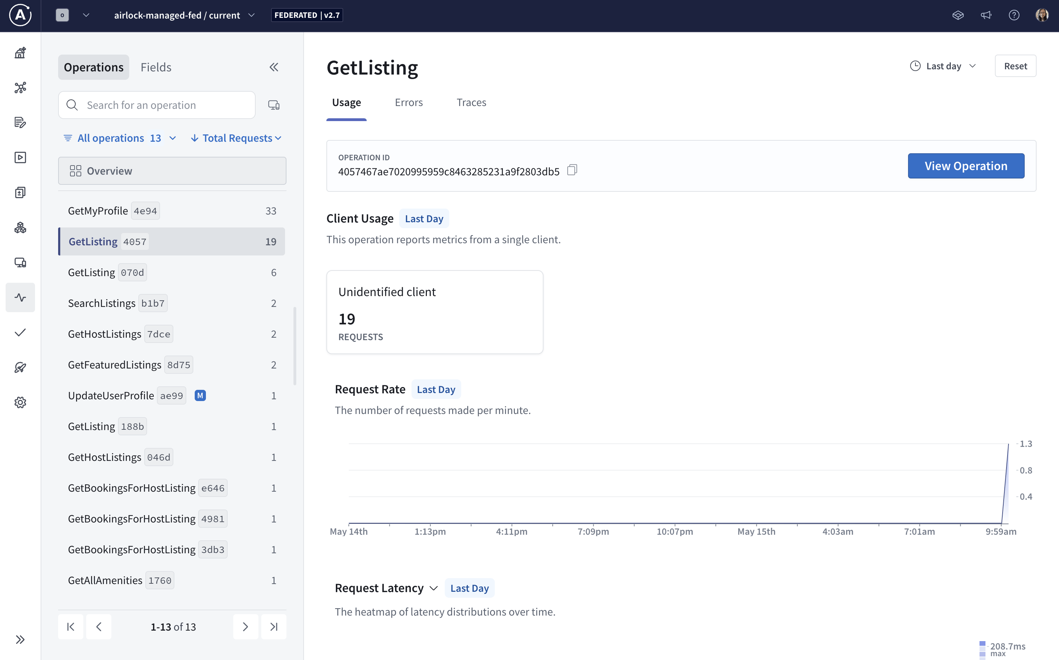Select the GetMyProfile operation in the list
This screenshot has width=1059, height=660.
(x=113, y=210)
